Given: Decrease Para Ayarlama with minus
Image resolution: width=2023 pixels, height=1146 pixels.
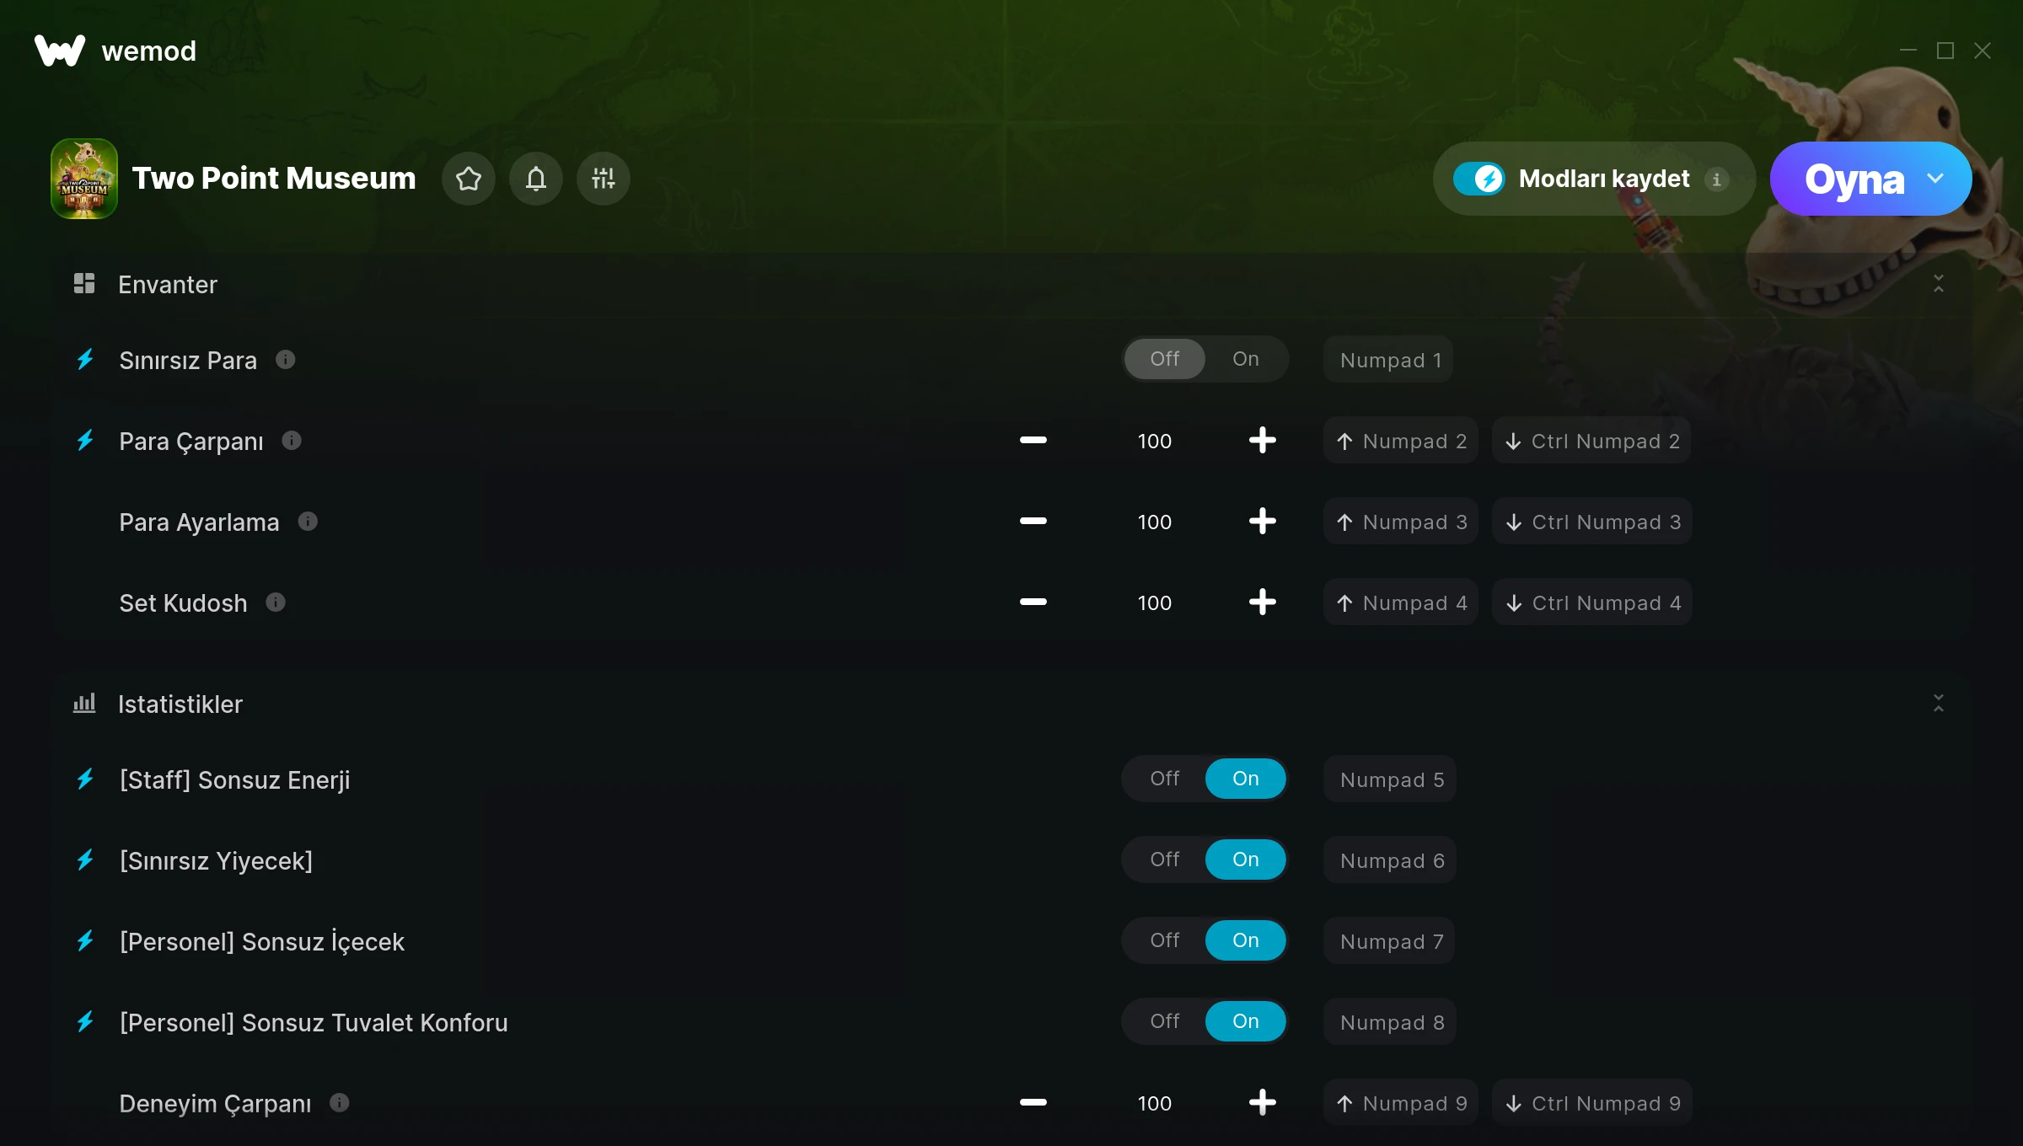Looking at the screenshot, I should (1033, 521).
